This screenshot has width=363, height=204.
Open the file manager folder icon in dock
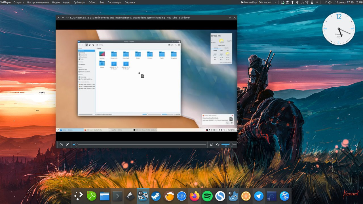point(104,196)
